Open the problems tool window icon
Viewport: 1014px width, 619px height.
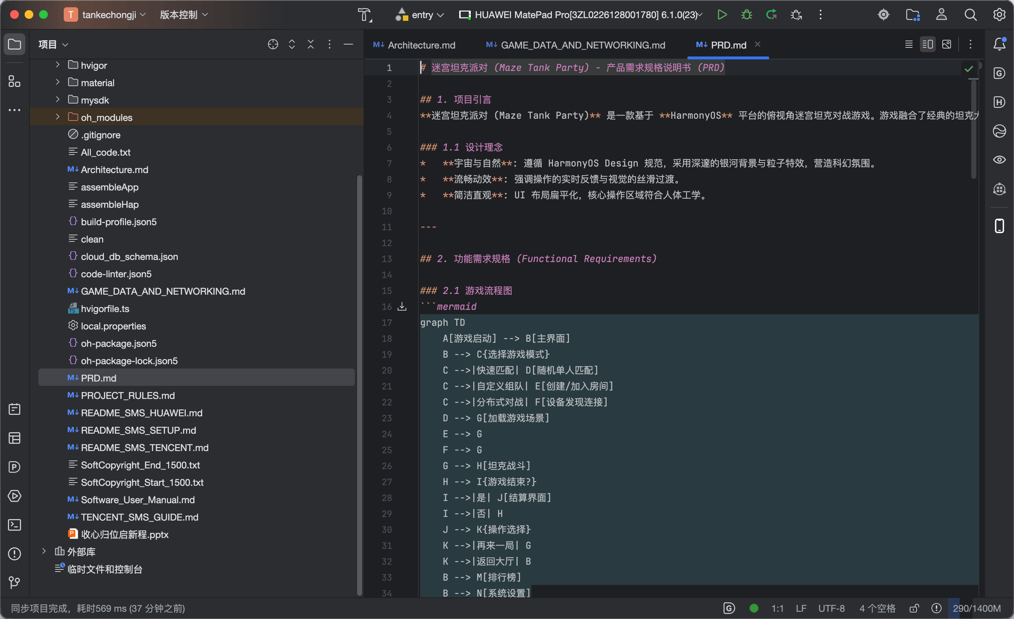click(14, 553)
